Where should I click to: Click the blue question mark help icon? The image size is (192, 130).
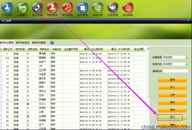(x=52, y=43)
